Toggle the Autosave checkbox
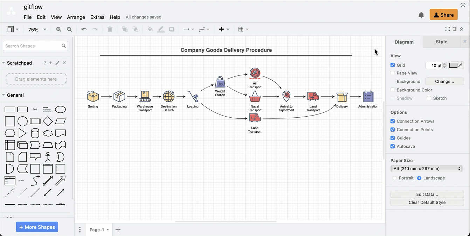 [393, 146]
